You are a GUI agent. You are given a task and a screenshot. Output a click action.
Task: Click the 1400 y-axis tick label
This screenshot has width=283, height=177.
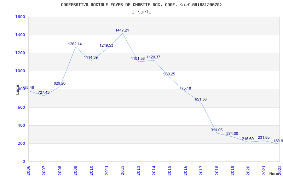20,35
